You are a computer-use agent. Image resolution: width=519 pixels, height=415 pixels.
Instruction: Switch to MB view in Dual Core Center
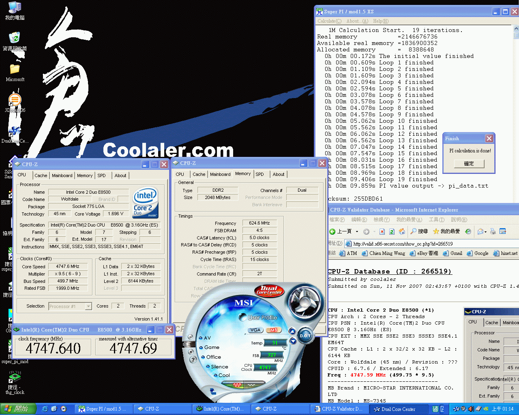click(274, 330)
